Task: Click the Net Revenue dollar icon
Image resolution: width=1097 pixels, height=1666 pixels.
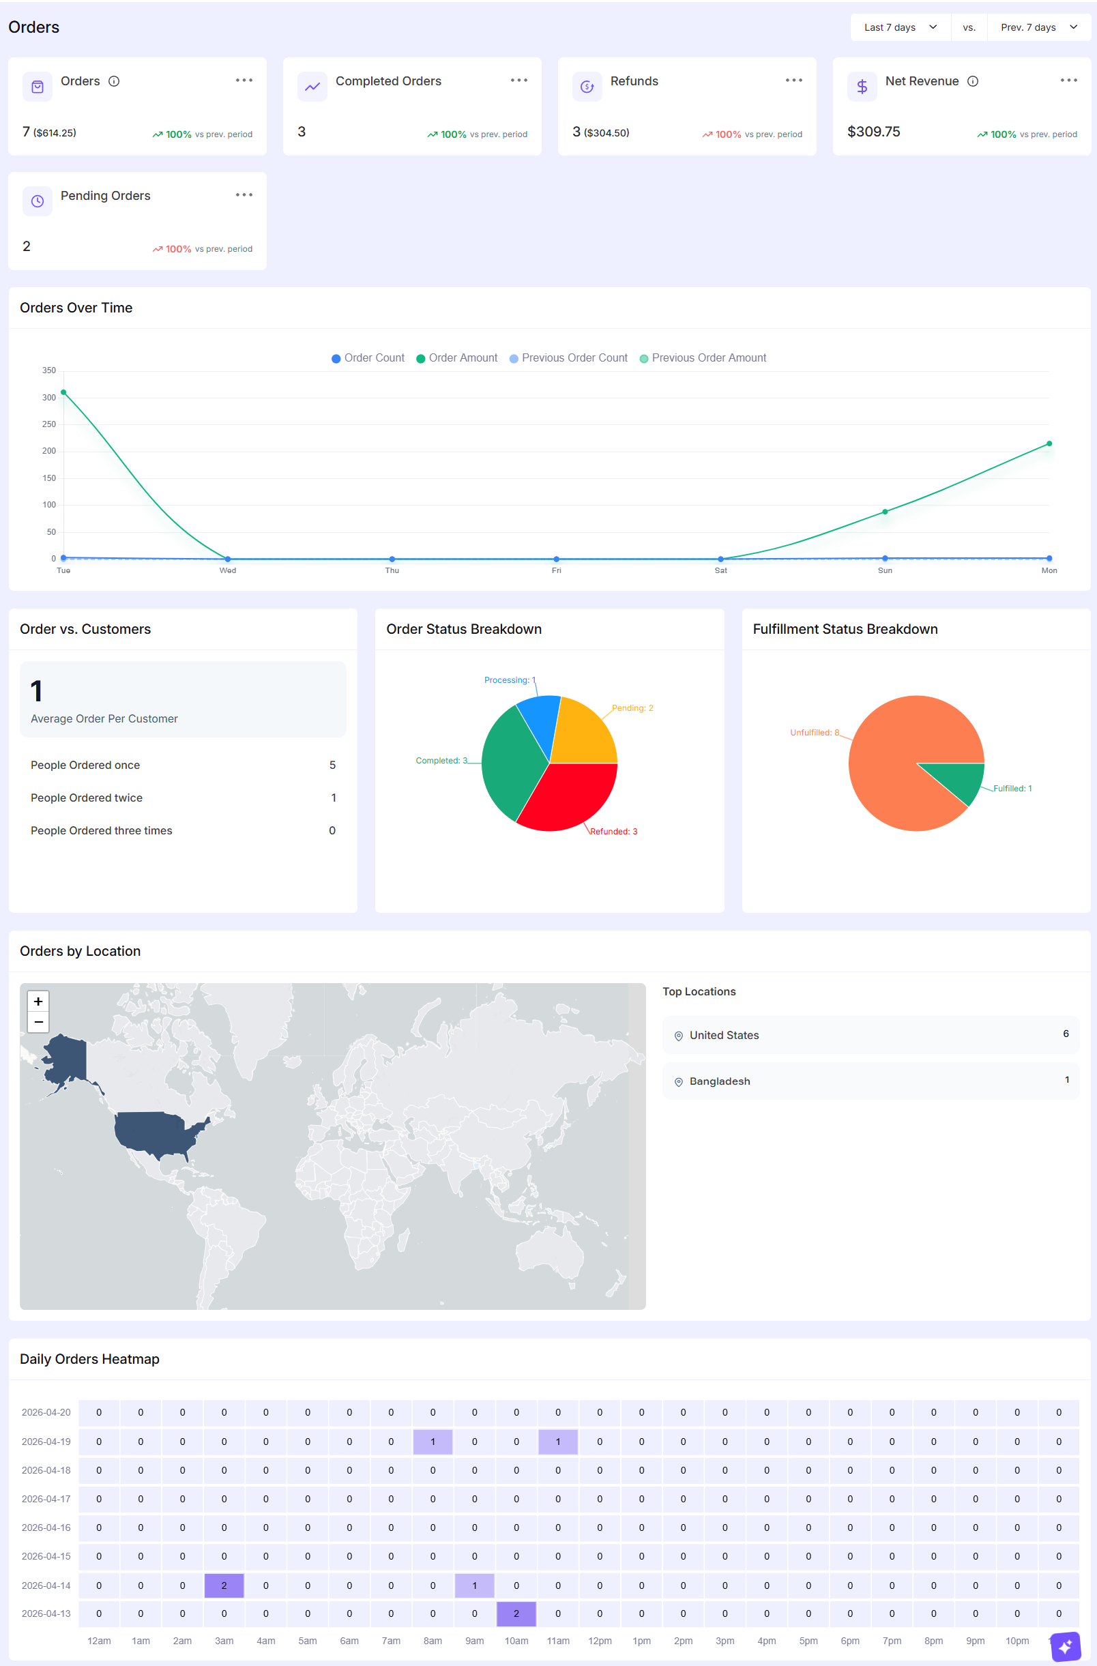Action: pos(862,87)
